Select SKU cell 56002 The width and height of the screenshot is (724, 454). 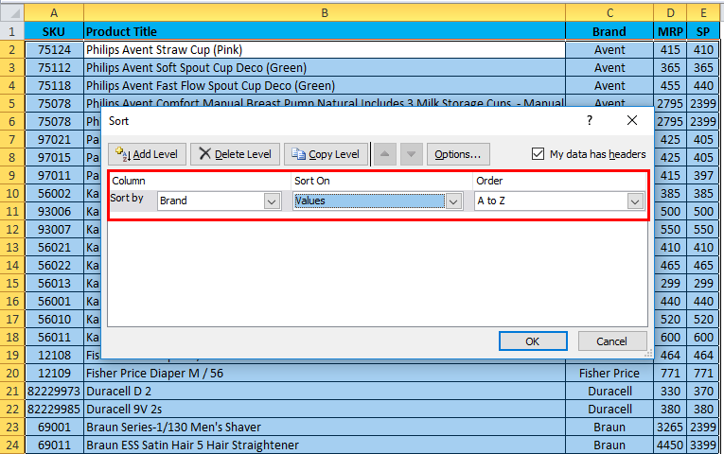pos(54,193)
